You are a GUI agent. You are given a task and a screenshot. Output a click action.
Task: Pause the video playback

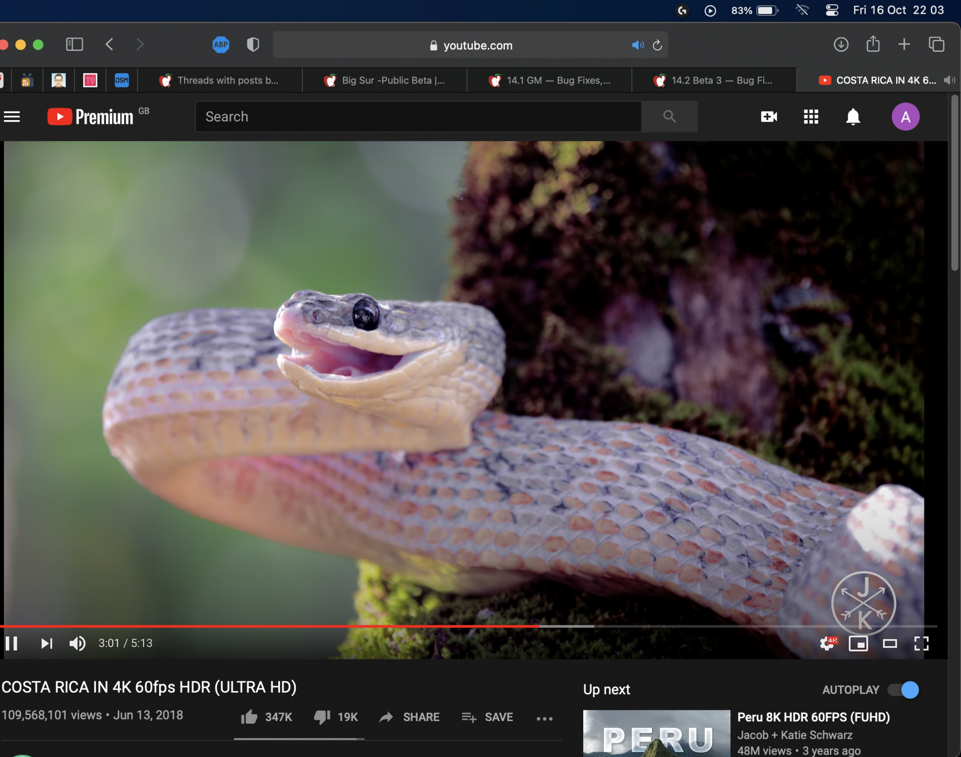pos(12,643)
